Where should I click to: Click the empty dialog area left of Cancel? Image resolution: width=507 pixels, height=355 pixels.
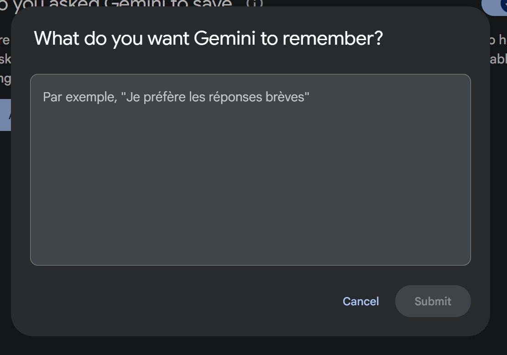coord(183,301)
